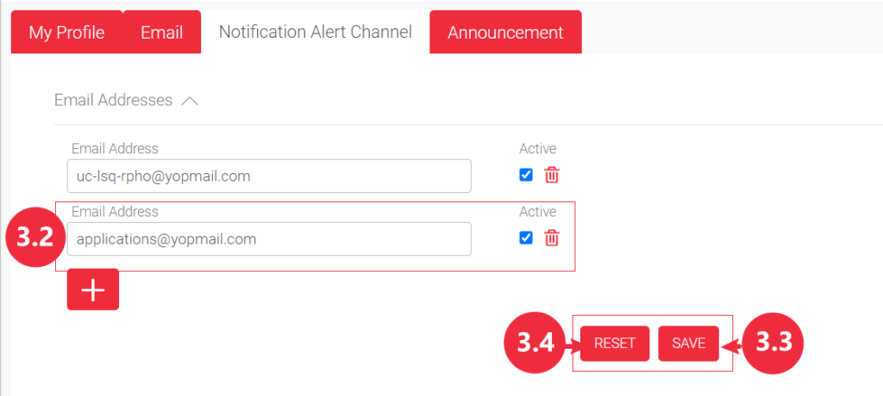
Task: Save the notification email changes
Action: click(688, 343)
